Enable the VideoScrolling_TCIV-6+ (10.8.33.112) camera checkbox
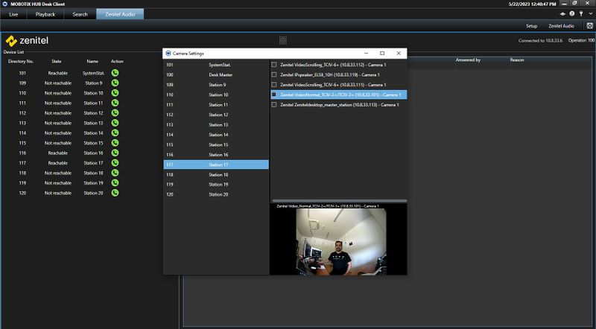Viewport: 596px width, 329px height. pyautogui.click(x=274, y=65)
